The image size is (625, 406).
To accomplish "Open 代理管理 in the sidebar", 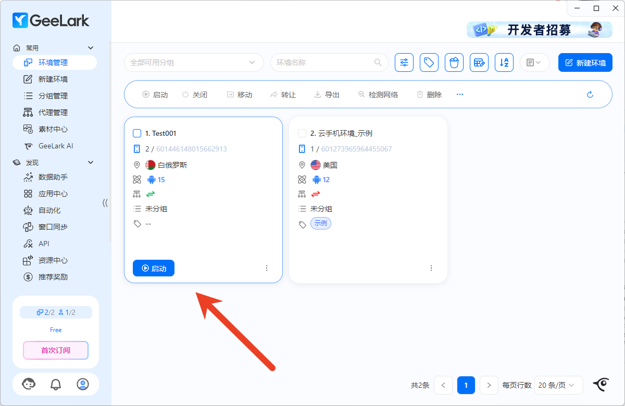I will coord(53,112).
